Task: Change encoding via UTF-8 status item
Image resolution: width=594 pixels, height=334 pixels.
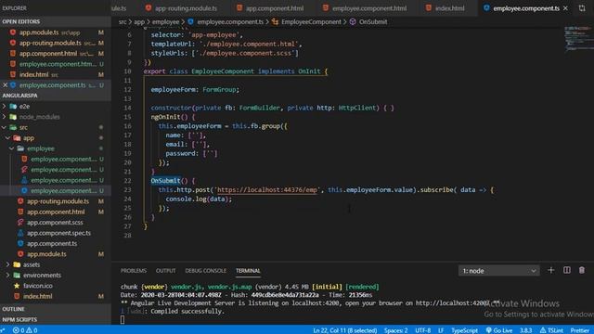Action: click(423, 330)
